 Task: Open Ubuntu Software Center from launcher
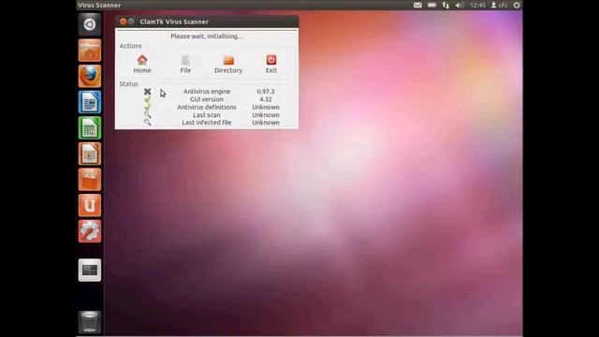90,180
